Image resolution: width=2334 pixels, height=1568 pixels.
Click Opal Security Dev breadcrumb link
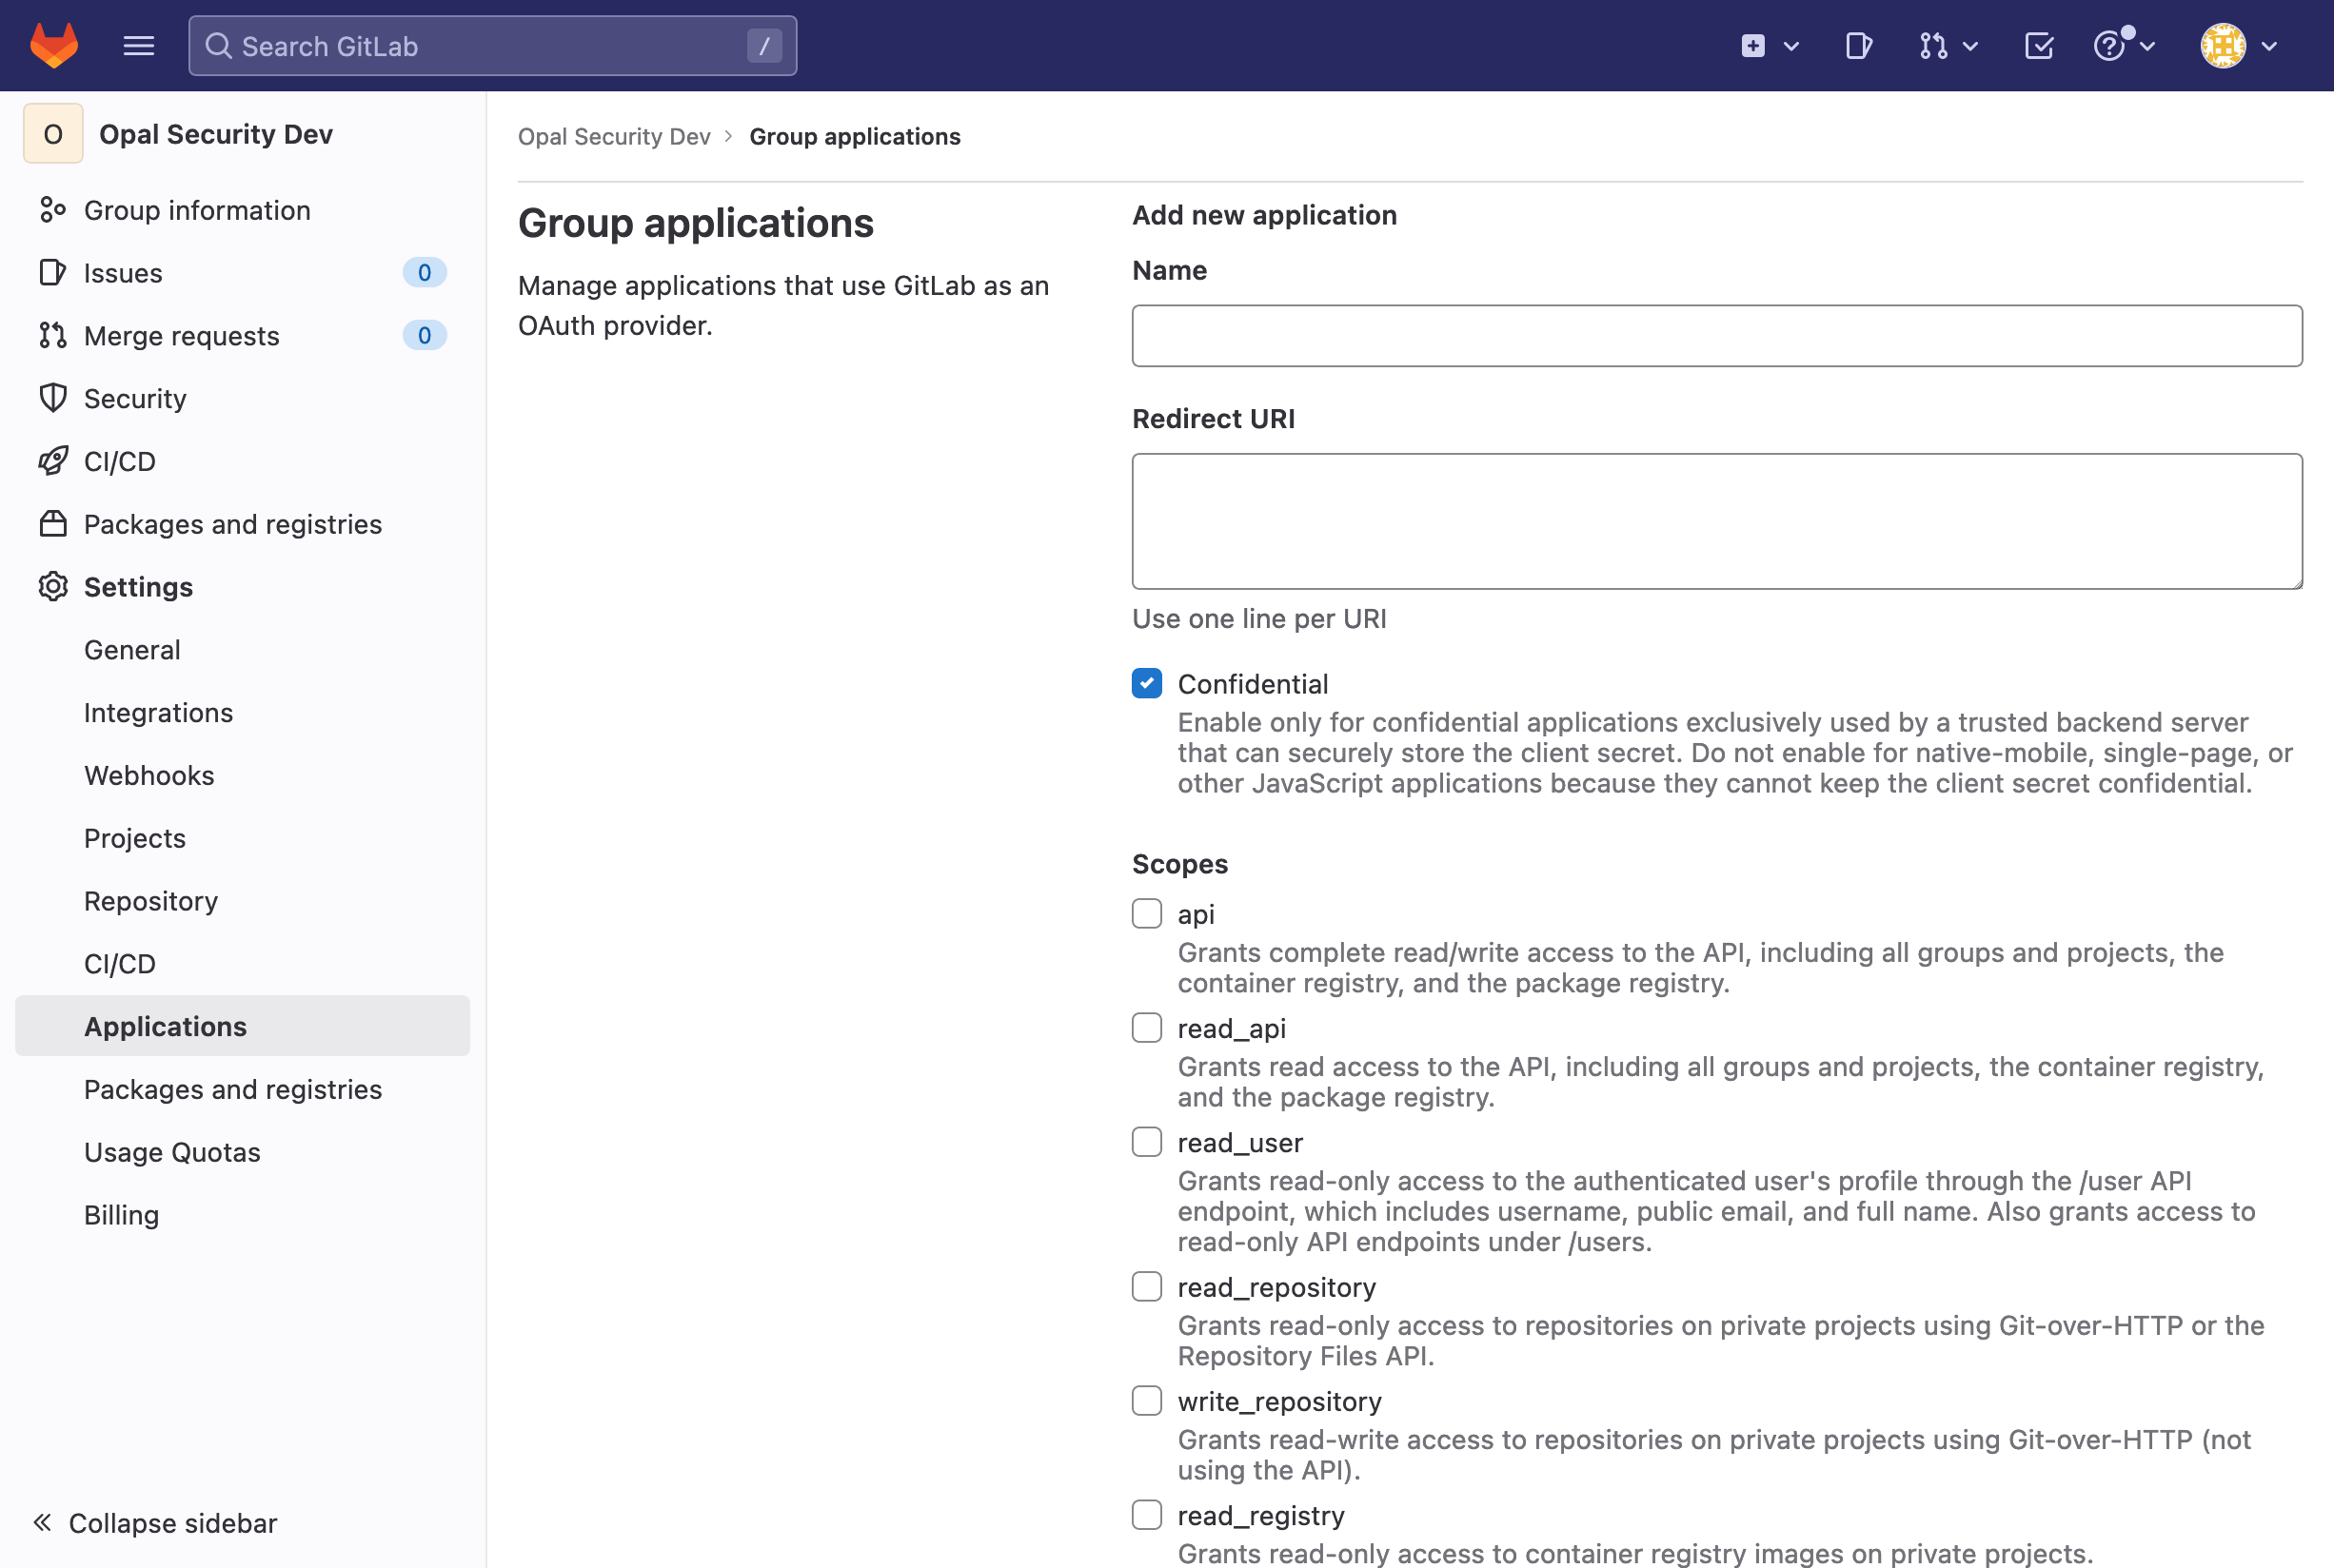click(x=613, y=137)
